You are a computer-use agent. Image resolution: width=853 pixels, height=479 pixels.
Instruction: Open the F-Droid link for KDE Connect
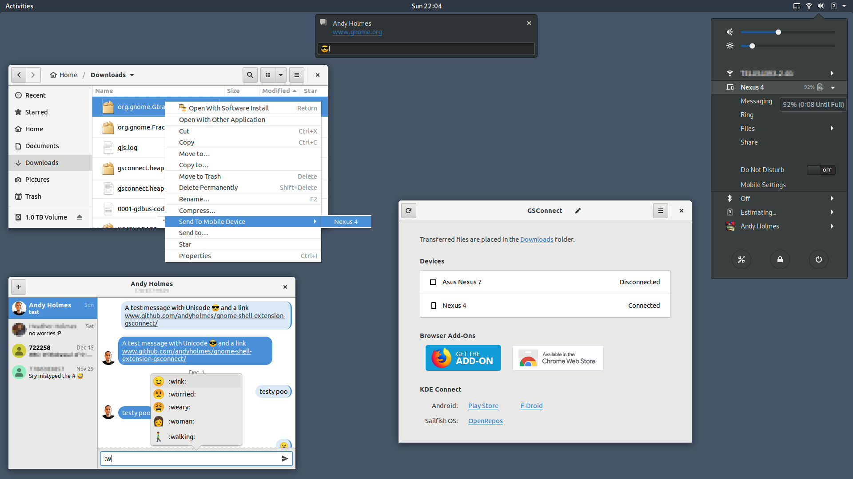531,405
